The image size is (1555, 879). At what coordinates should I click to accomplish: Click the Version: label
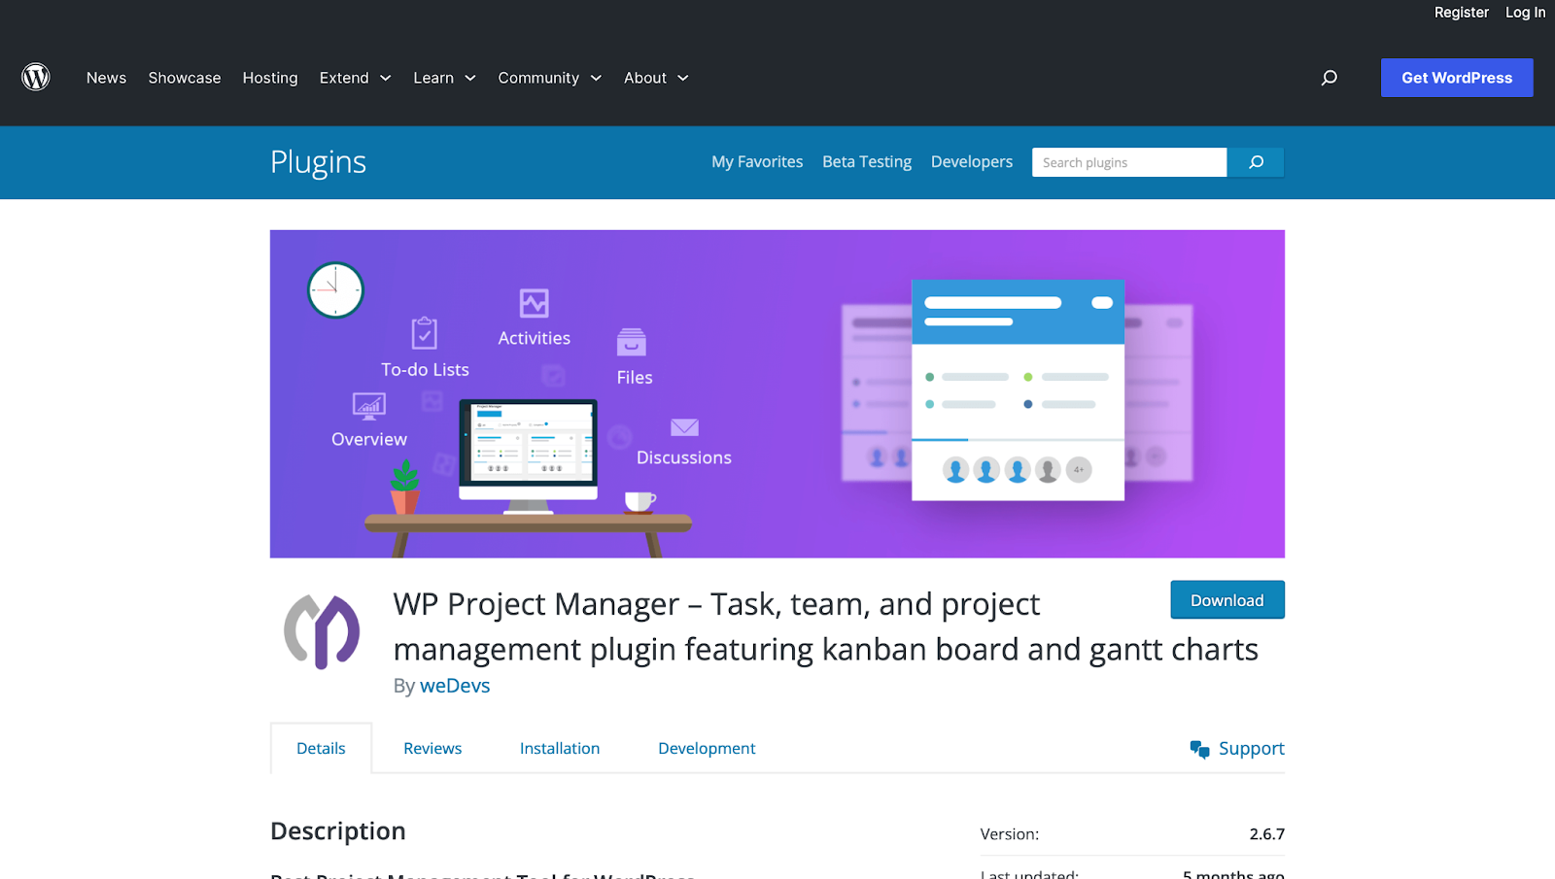tap(1010, 834)
